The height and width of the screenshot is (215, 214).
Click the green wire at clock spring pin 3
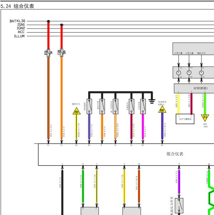[205, 104]
